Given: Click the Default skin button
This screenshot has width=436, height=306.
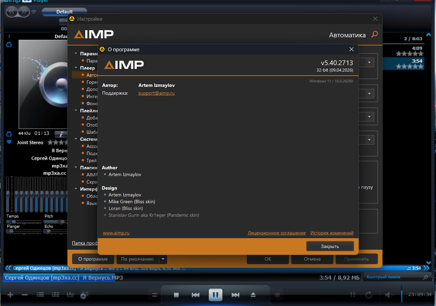Looking at the screenshot, I should tap(64, 12).
